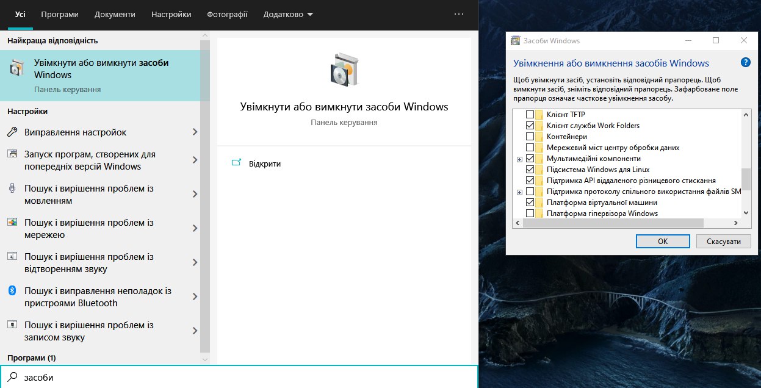Select the Документи search tab

click(115, 14)
